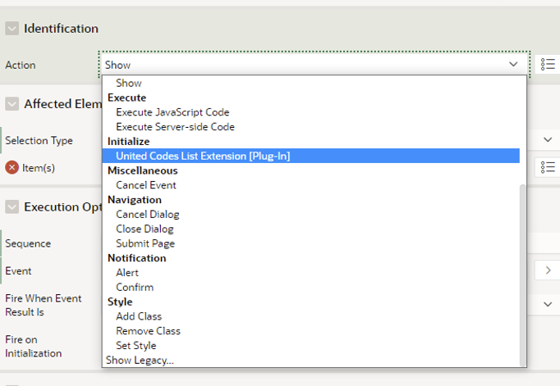
Task: Click the Fire on Initialization label
Action: coord(33,347)
